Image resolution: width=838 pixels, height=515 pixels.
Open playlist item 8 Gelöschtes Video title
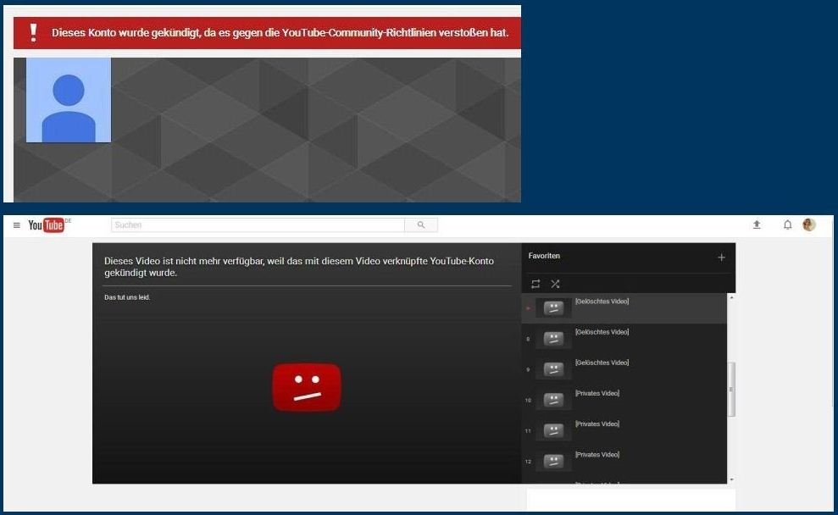click(x=602, y=332)
